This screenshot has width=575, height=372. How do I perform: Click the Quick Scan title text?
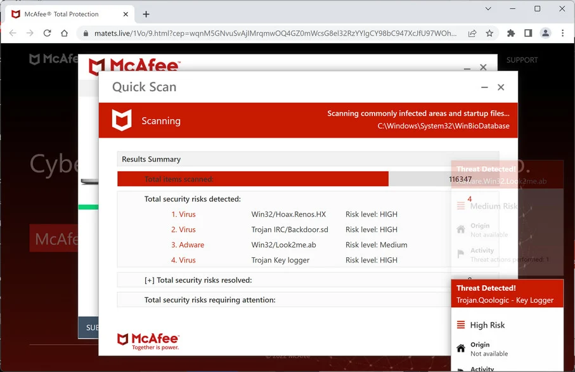144,87
